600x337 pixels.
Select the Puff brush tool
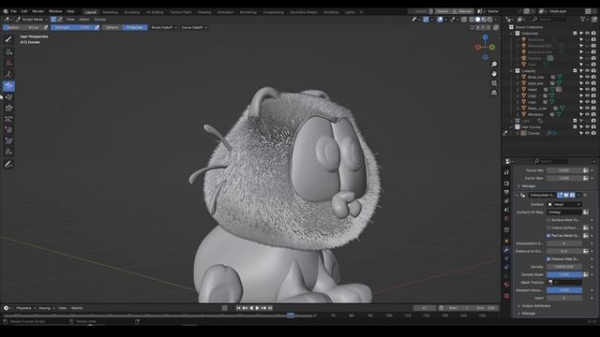8,130
